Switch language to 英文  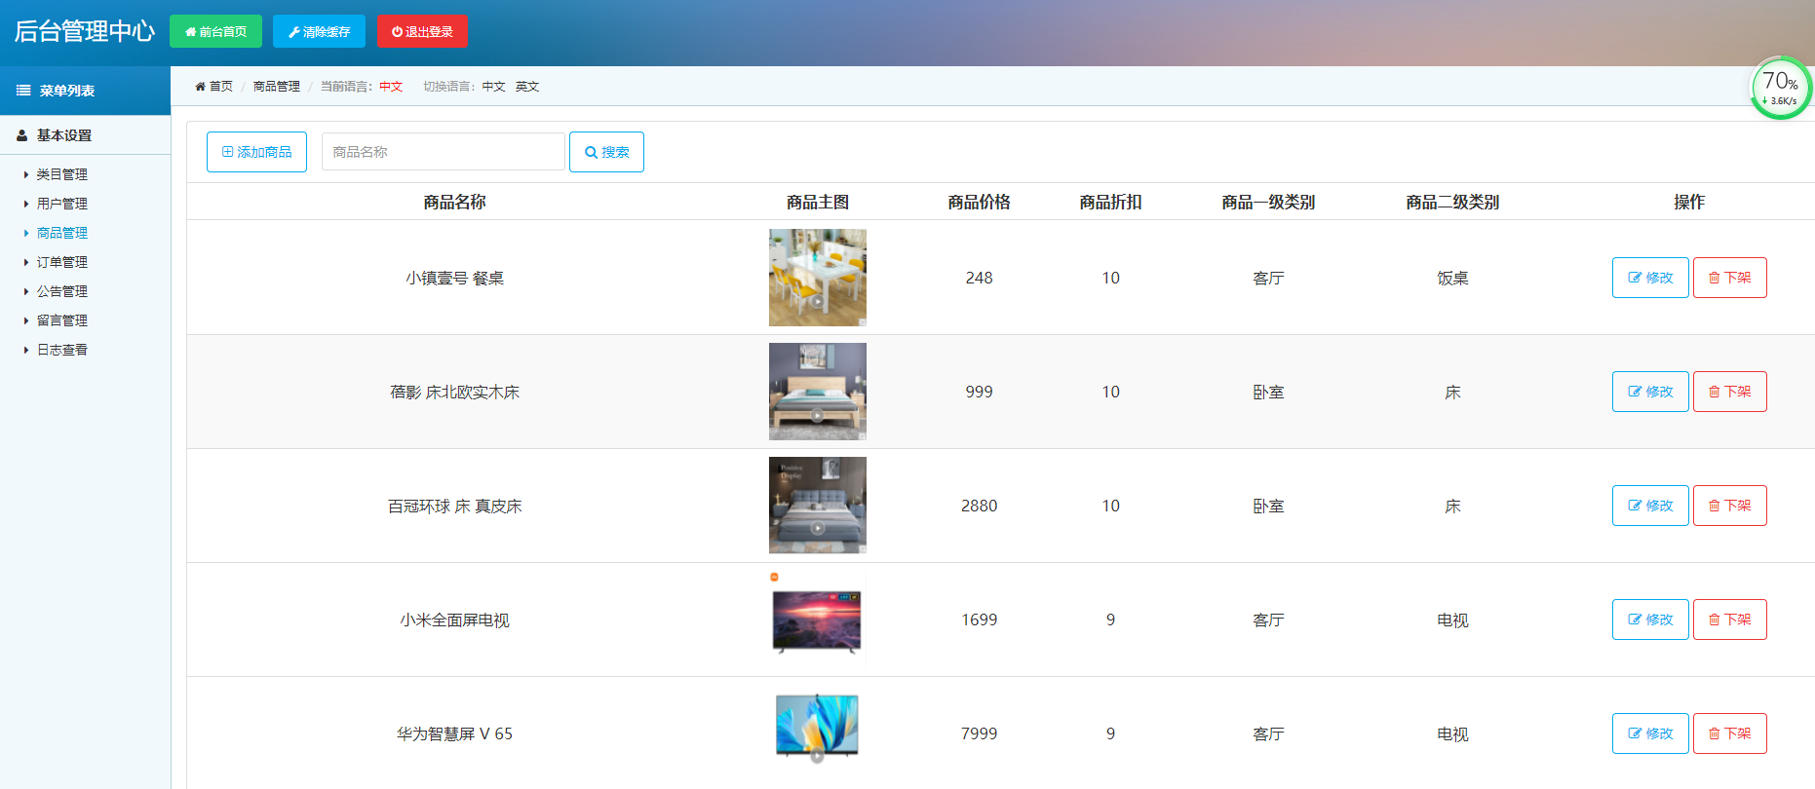point(527,87)
